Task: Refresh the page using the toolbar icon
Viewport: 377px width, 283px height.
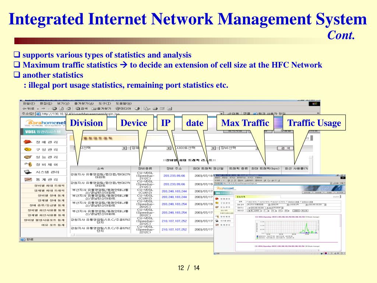Action: pos(61,109)
